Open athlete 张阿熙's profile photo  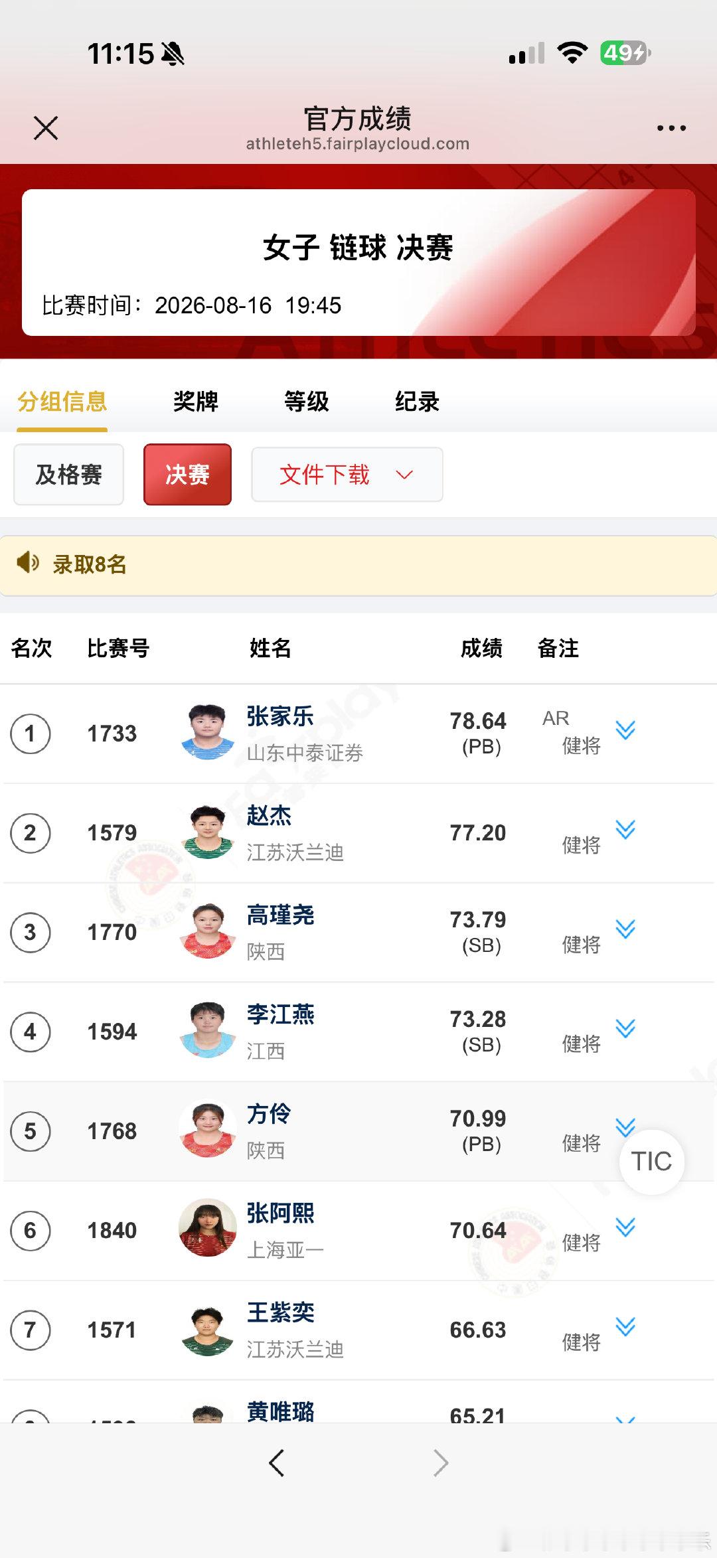click(208, 1228)
